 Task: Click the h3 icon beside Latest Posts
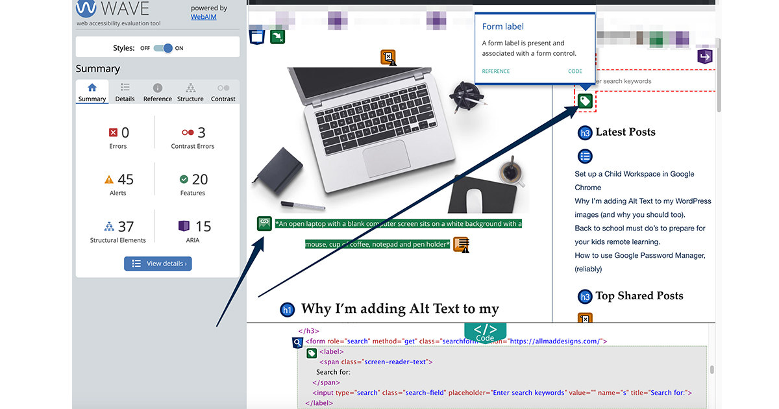pos(585,132)
